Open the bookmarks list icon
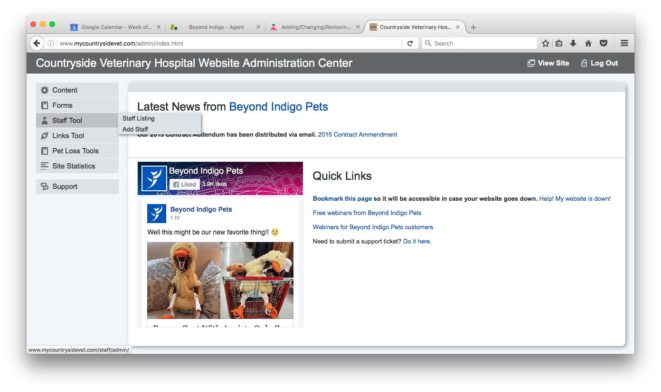Viewport: 661px width, 392px height. [559, 43]
